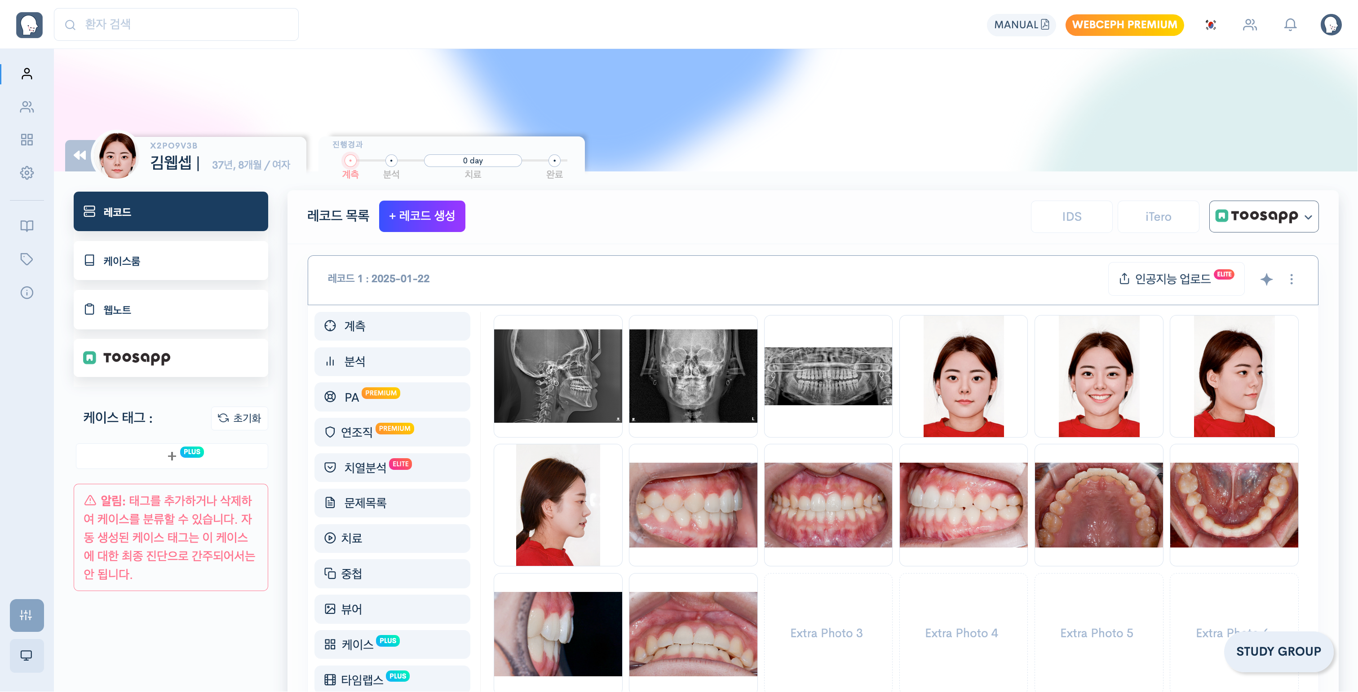Open the language flag selector
This screenshot has height=692, width=1358.
click(x=1210, y=25)
